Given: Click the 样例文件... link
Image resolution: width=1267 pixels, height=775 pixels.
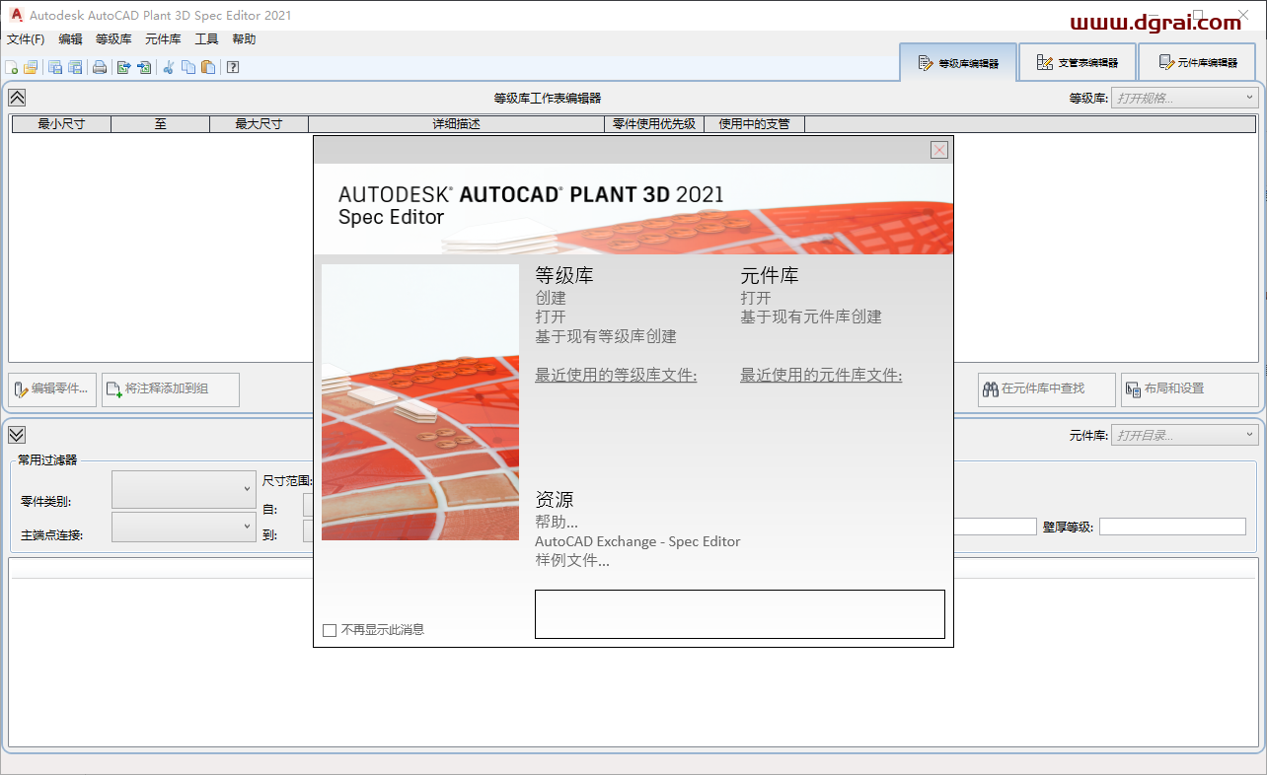Looking at the screenshot, I should pos(572,561).
